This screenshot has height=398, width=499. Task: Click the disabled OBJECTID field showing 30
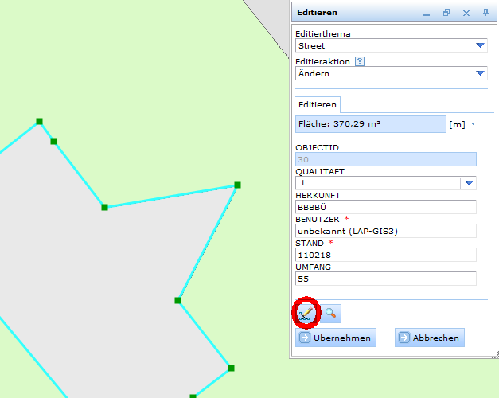(386, 159)
